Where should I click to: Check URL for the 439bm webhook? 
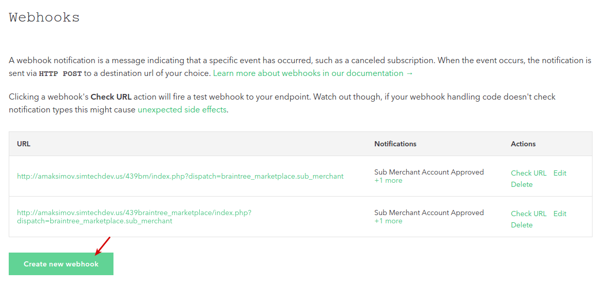coord(528,173)
